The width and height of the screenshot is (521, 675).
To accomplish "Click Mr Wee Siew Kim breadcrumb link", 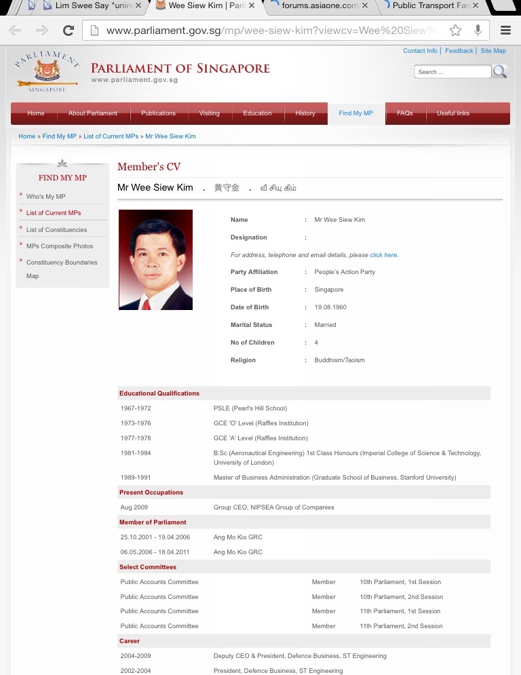I will click(x=170, y=136).
